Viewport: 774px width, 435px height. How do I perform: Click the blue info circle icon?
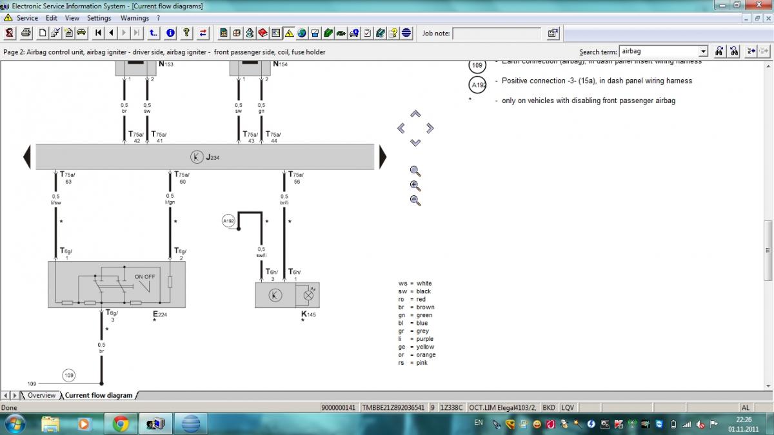pyautogui.click(x=170, y=33)
